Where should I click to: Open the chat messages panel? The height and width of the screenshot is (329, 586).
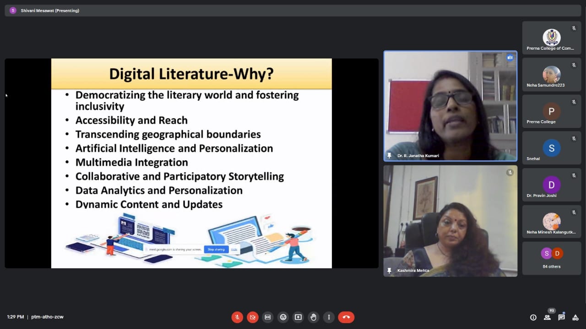pos(561,318)
